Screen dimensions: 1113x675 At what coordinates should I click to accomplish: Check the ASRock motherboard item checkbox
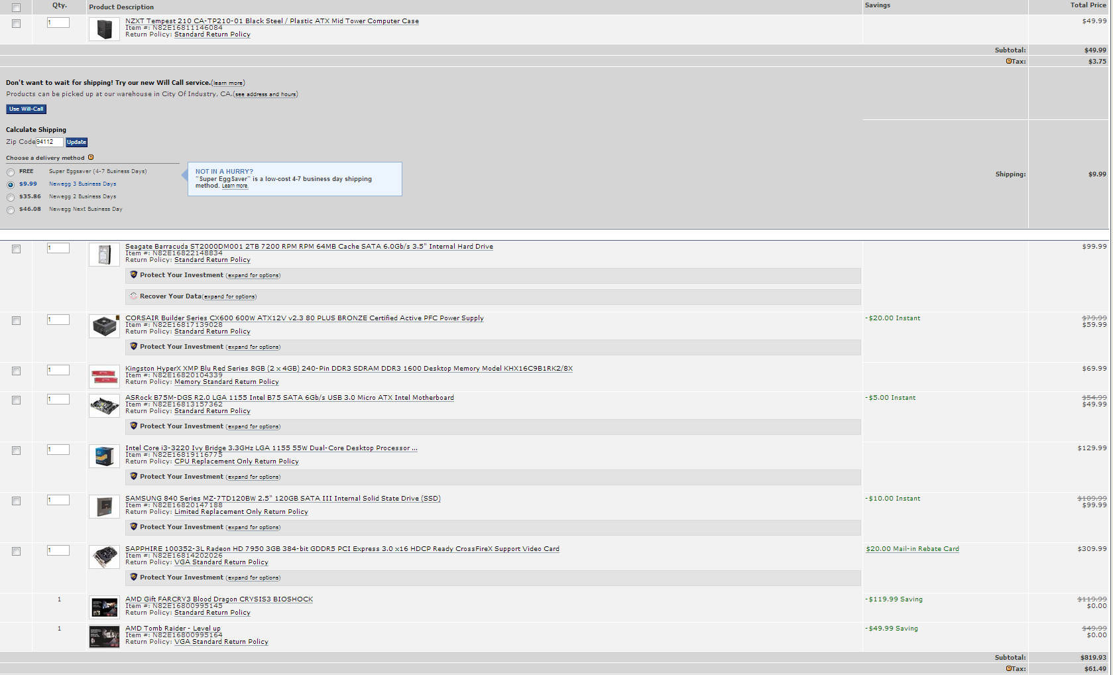[16, 400]
